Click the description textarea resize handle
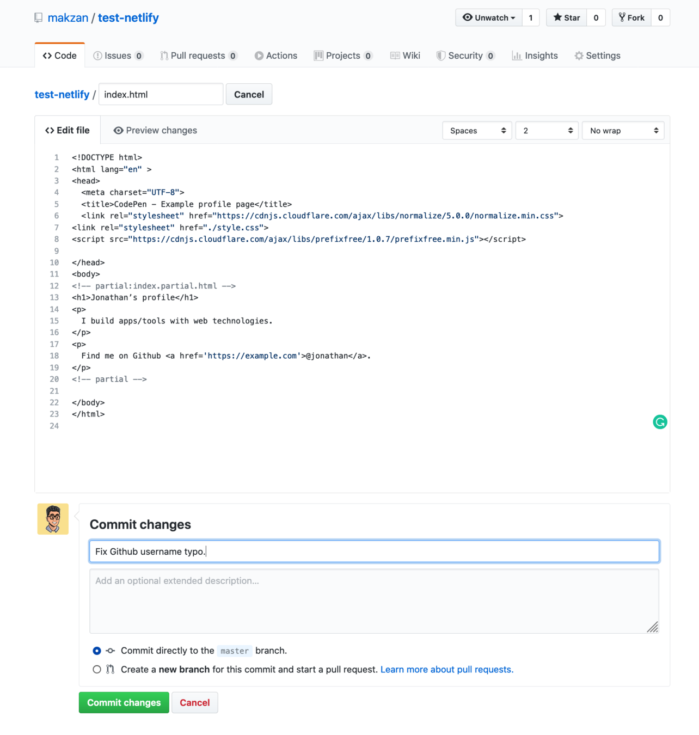Screen dimensions: 699x735 [x=653, y=627]
